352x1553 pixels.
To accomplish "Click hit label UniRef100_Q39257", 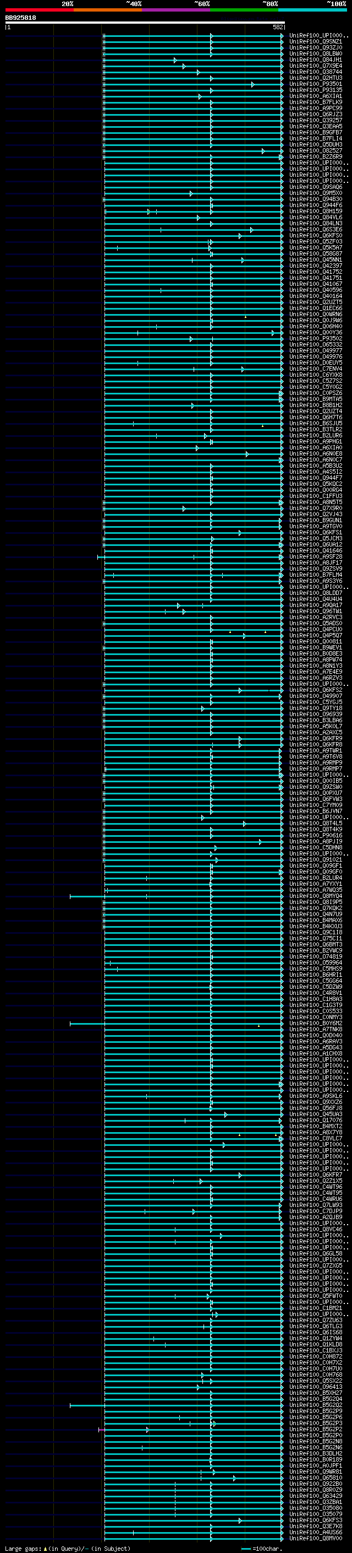I will pos(316,120).
